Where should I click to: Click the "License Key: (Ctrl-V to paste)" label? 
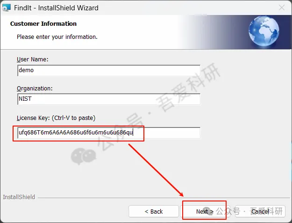(56, 118)
